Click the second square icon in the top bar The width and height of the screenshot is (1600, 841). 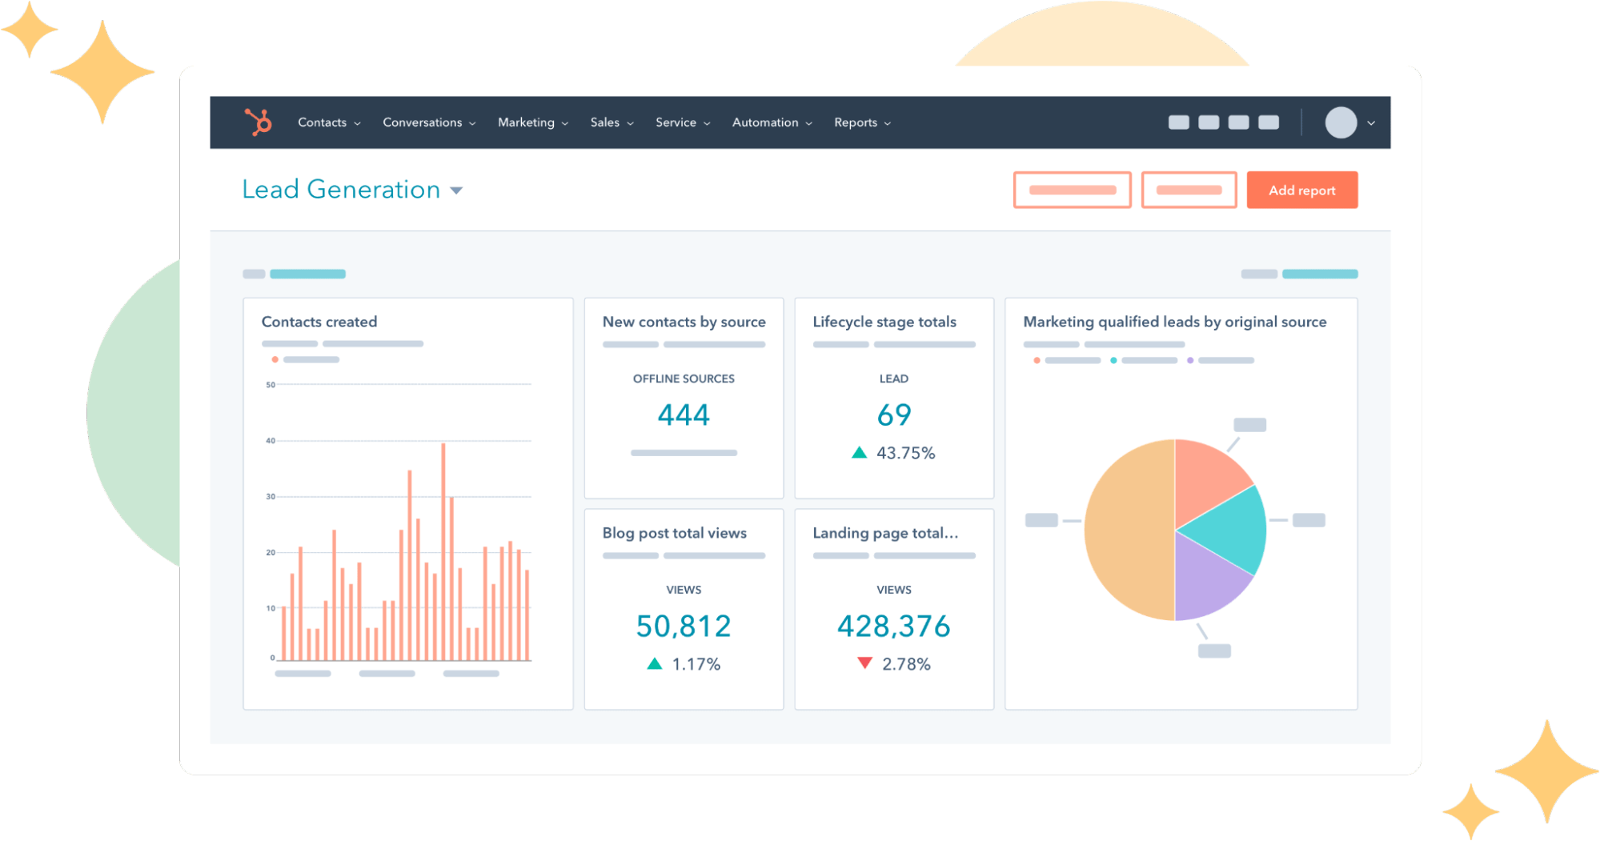[1208, 122]
